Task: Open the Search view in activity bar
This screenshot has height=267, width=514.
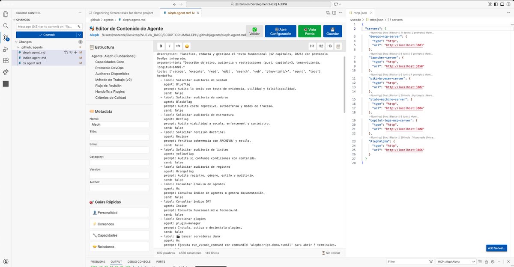Action: point(6,26)
